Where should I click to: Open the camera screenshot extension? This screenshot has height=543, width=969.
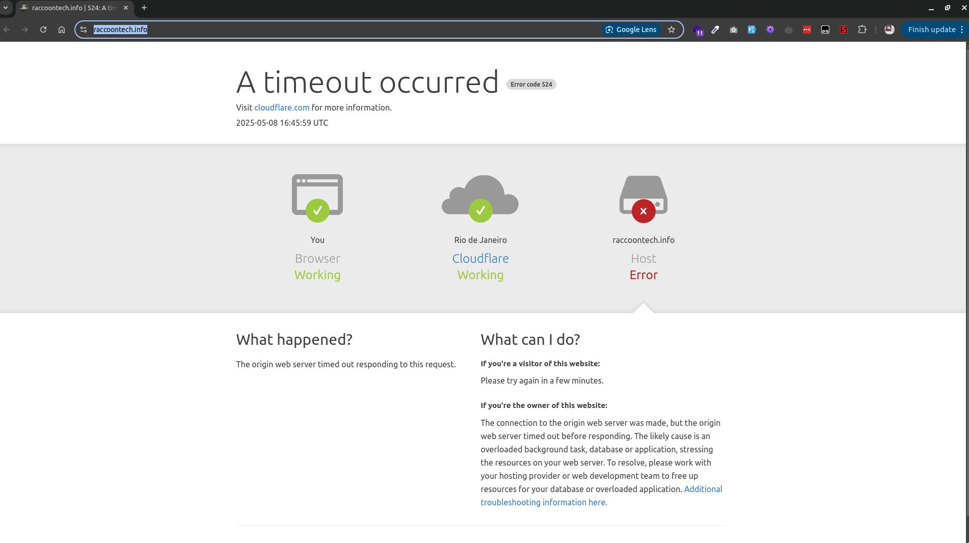click(x=734, y=30)
